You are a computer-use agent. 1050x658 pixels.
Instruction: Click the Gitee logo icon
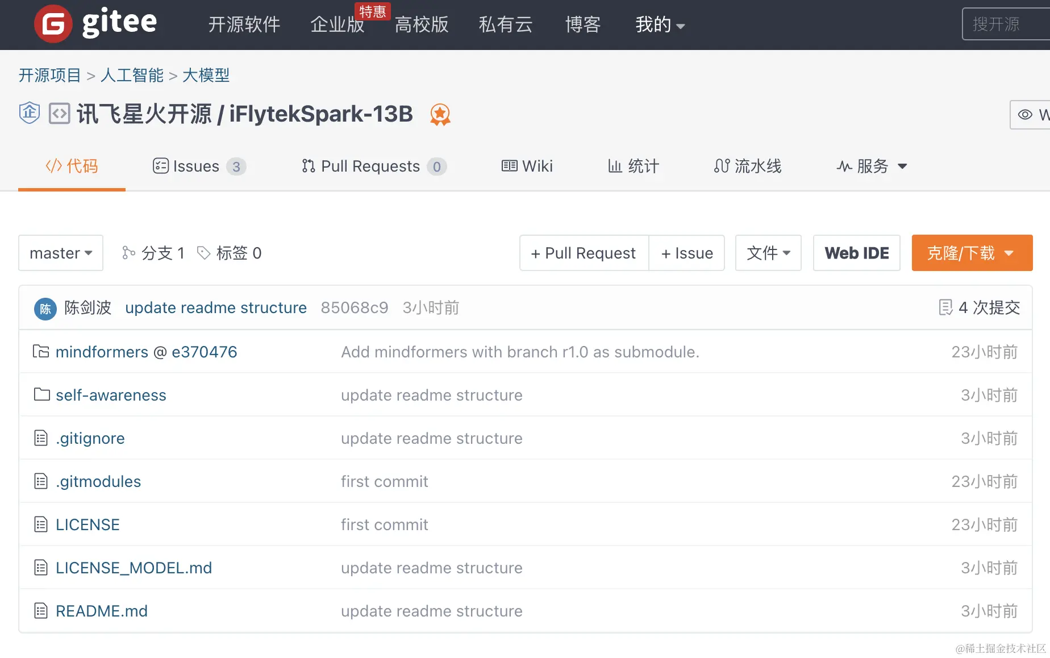click(x=53, y=24)
